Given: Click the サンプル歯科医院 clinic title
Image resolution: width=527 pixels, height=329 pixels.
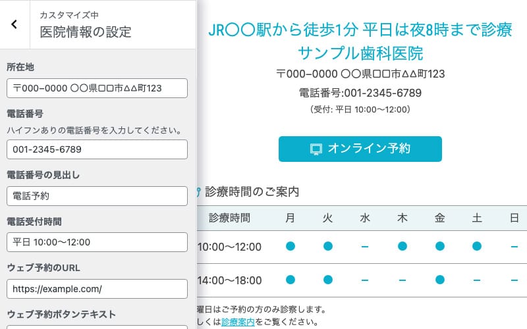Looking at the screenshot, I should tap(360, 53).
